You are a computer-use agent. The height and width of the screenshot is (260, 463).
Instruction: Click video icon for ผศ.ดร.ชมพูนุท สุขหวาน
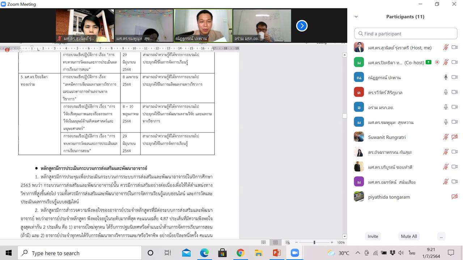point(455,122)
